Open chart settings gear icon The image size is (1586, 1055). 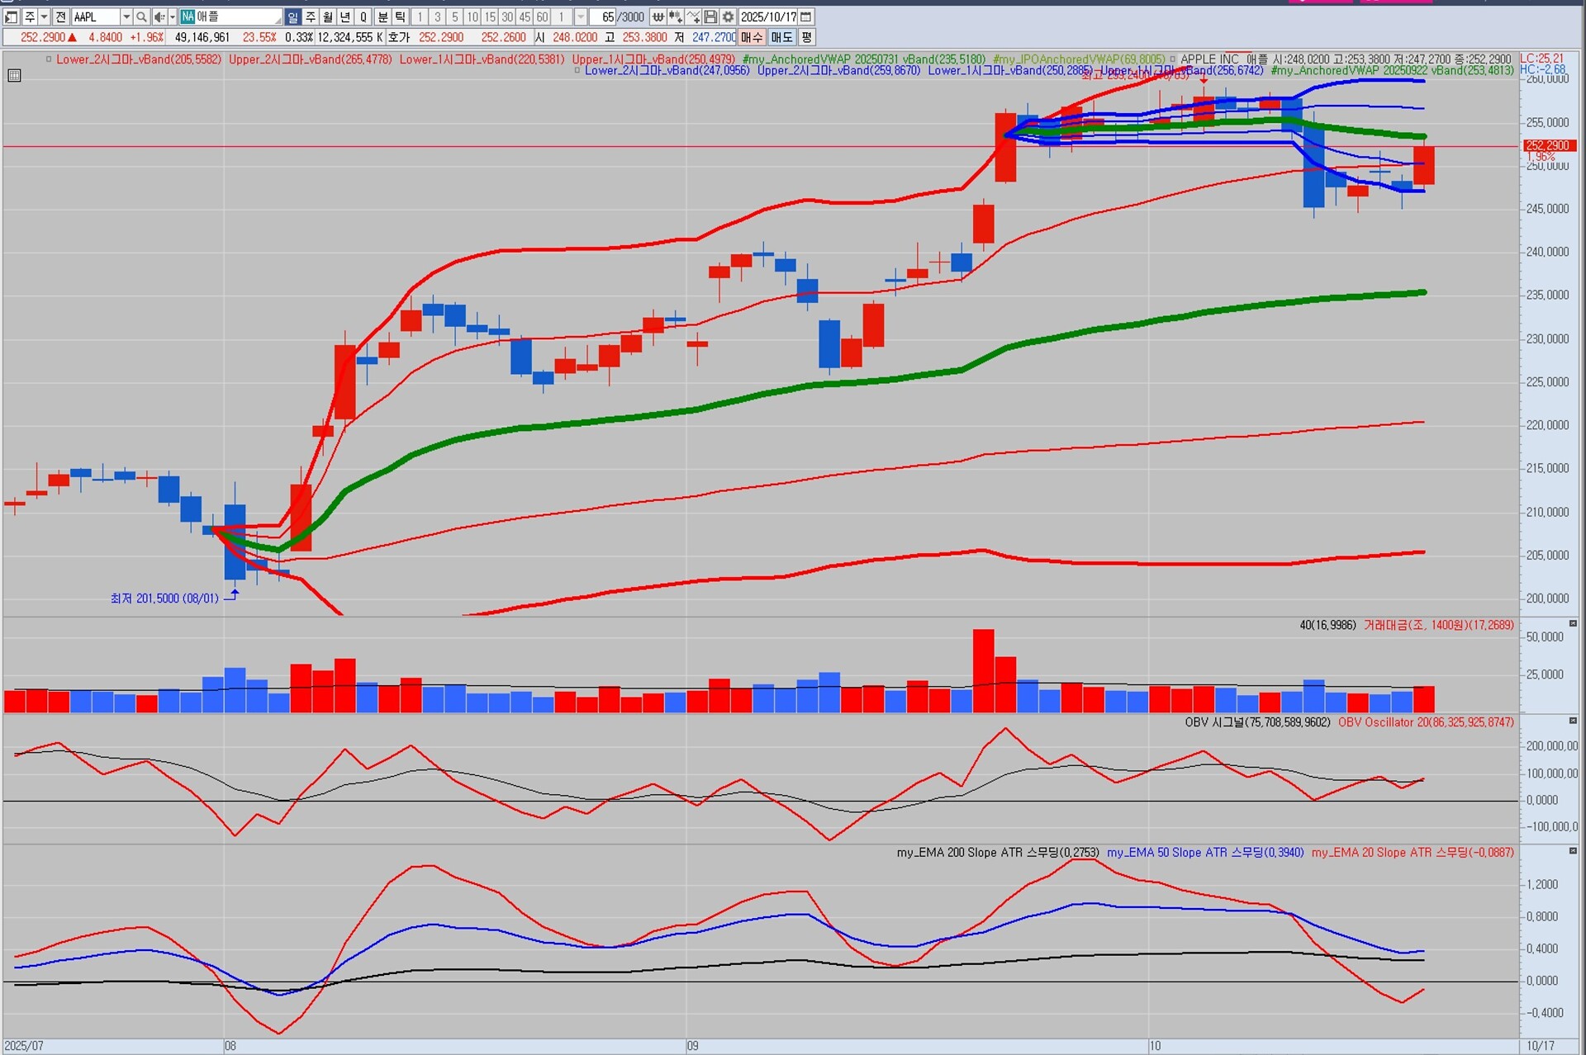click(728, 17)
